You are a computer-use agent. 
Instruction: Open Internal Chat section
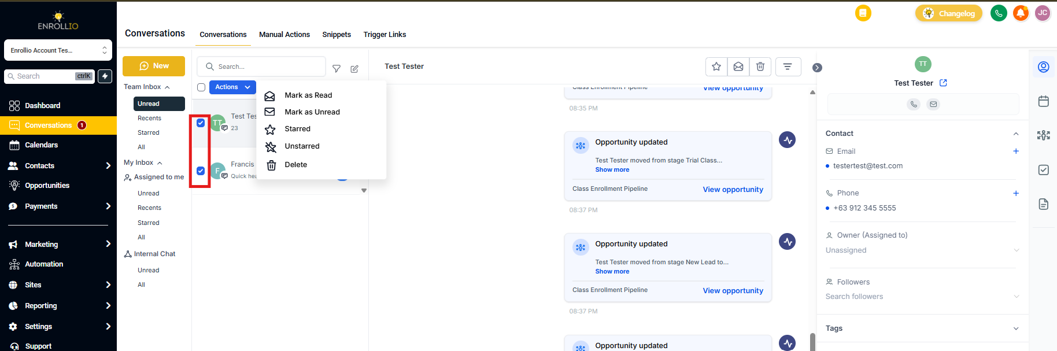click(150, 254)
